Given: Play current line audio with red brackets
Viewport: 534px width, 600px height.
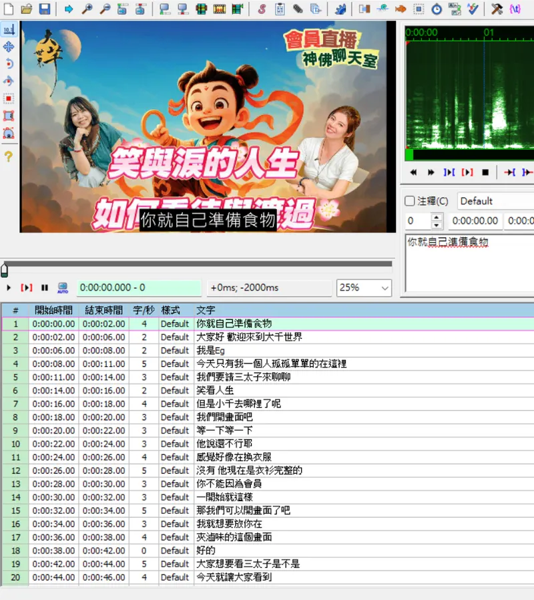Looking at the screenshot, I should coord(467,172).
